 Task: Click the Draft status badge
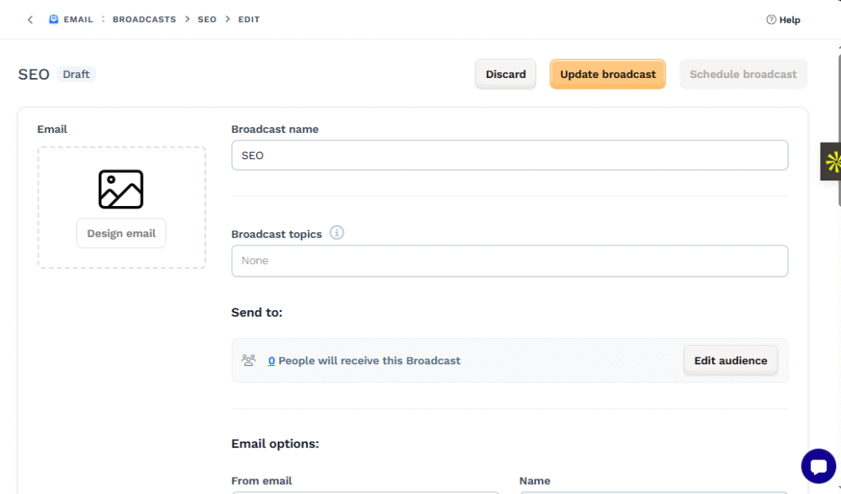click(x=76, y=74)
